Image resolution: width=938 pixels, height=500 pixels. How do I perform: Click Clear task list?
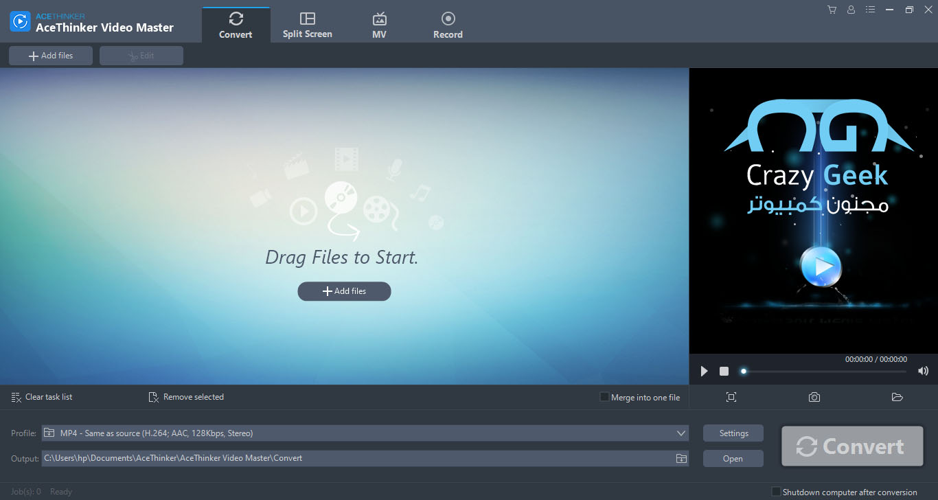point(42,397)
